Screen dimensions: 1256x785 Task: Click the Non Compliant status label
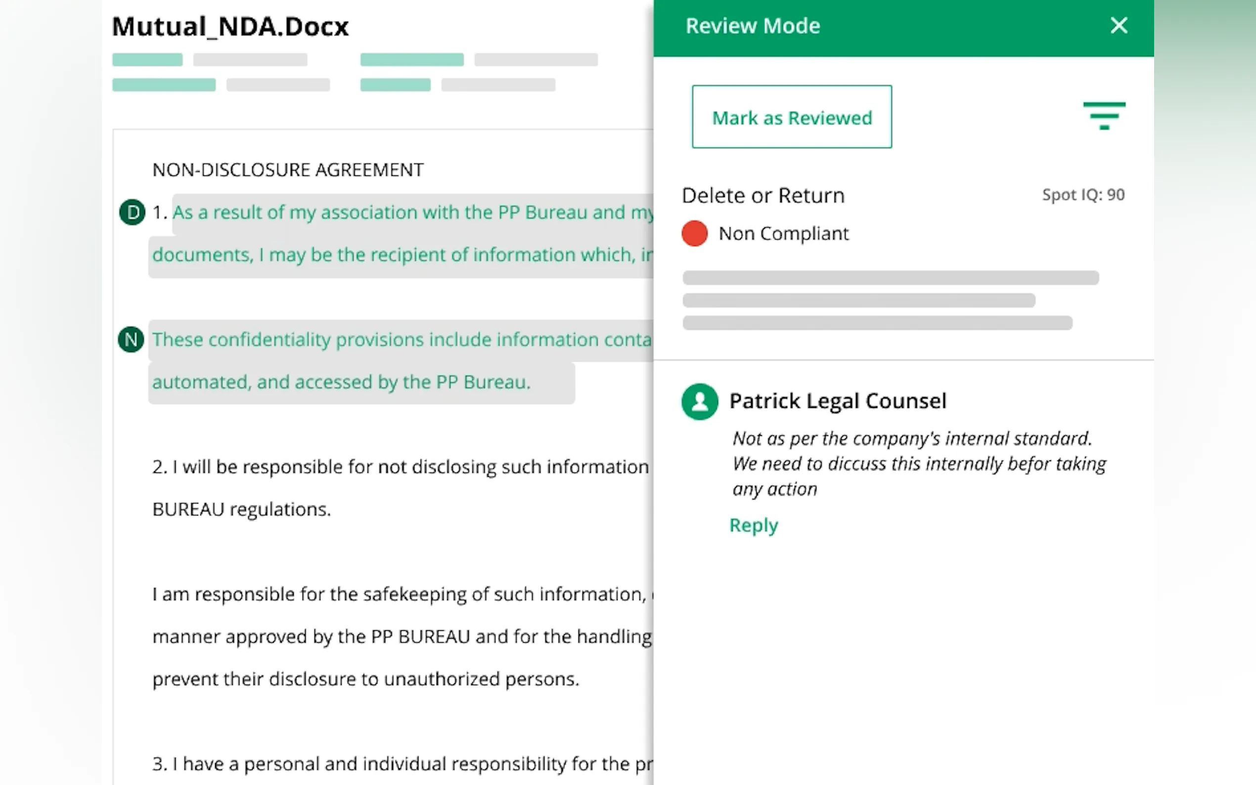point(783,234)
